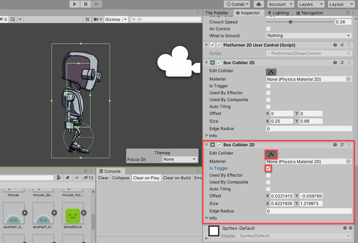Enable Is Trigger on first Box Collider
The image size is (358, 243).
268,86
